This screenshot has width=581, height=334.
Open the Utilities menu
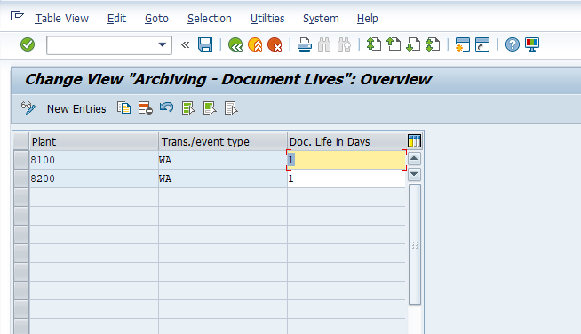267,18
